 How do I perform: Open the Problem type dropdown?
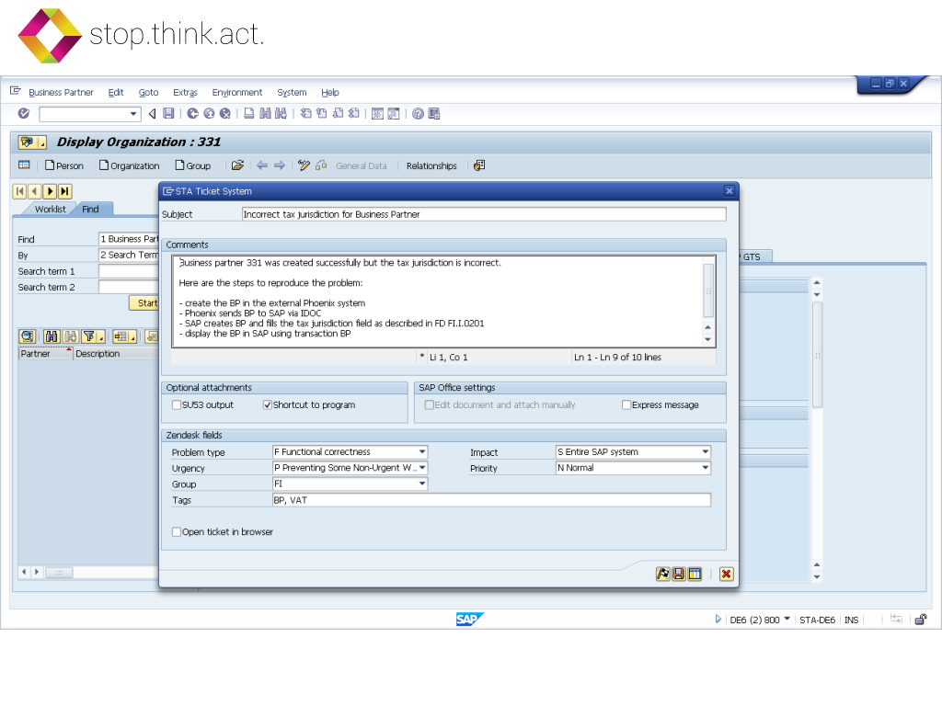pyautogui.click(x=422, y=452)
